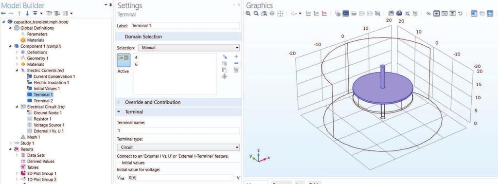
Task: Toggle the Wireframe Rendering icon
Action: 490,13
